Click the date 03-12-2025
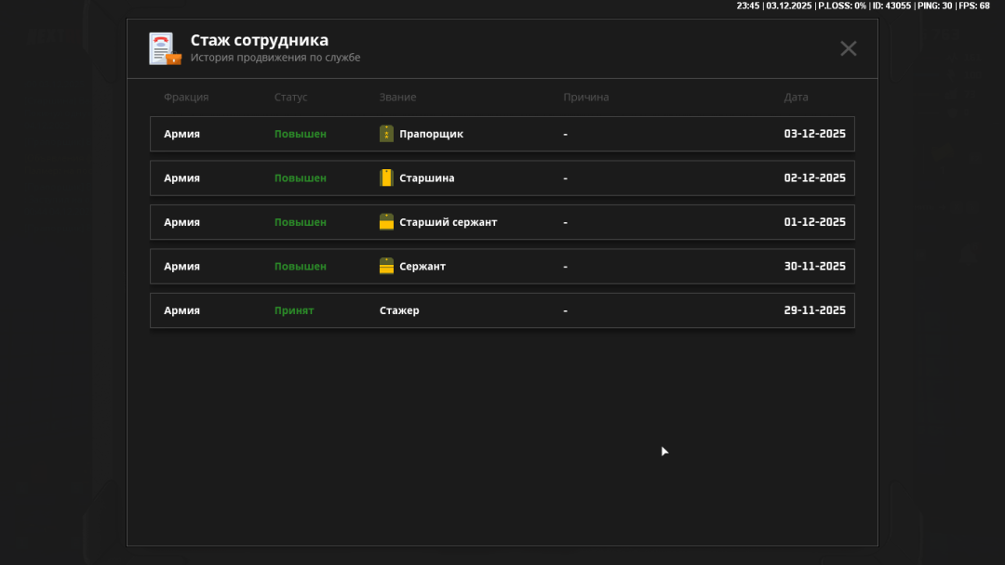 point(814,134)
